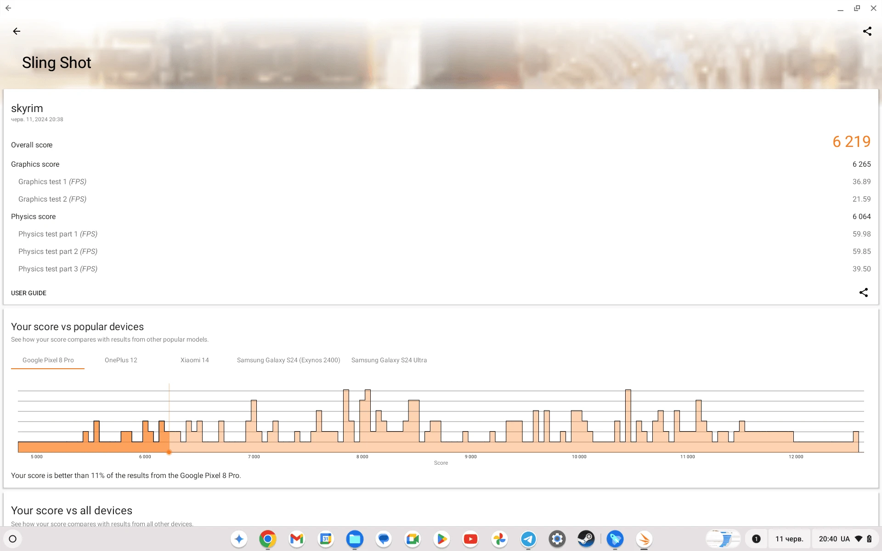This screenshot has width=882, height=551.
Task: Click Graphics test 2 (FPS) label
Action: pyautogui.click(x=52, y=199)
